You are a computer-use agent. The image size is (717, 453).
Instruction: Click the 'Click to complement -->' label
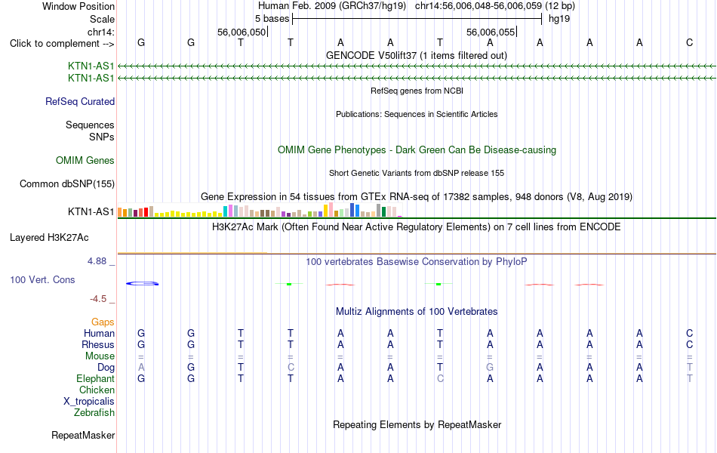pos(62,44)
